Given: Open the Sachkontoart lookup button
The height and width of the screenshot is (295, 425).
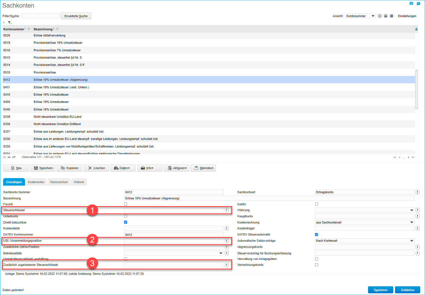Looking at the screenshot, I should click(x=418, y=192).
